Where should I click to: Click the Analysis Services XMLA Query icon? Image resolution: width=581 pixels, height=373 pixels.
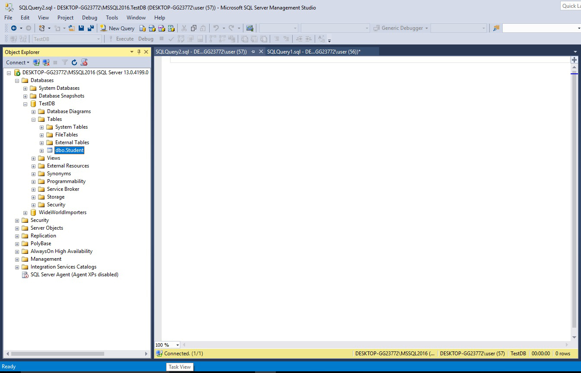click(171, 28)
